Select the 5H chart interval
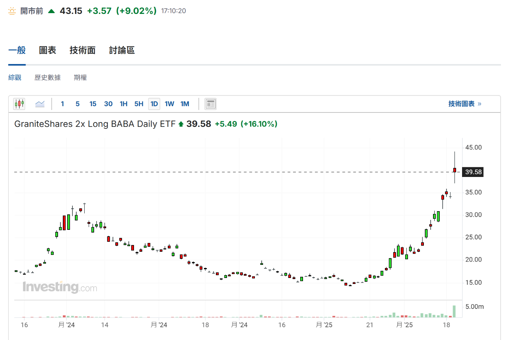 pos(139,104)
